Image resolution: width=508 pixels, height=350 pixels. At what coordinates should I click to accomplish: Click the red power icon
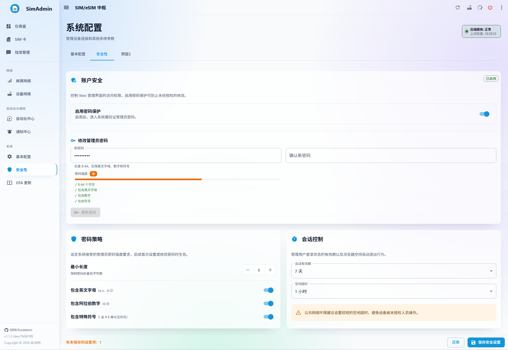click(490, 8)
